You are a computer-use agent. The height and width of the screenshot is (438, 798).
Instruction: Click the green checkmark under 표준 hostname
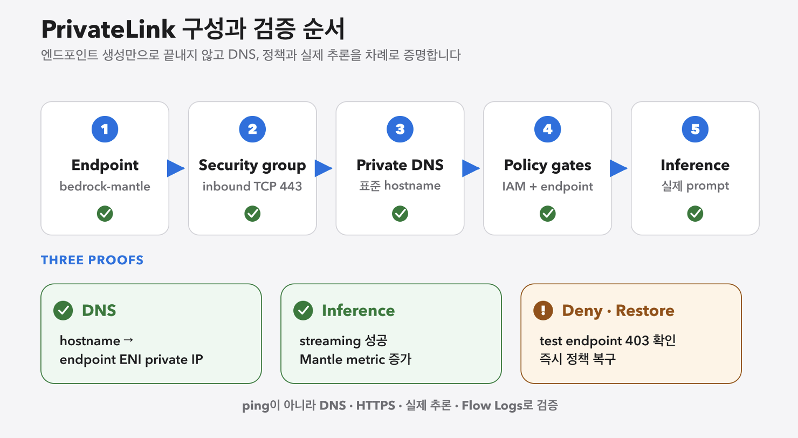pyautogui.click(x=400, y=214)
